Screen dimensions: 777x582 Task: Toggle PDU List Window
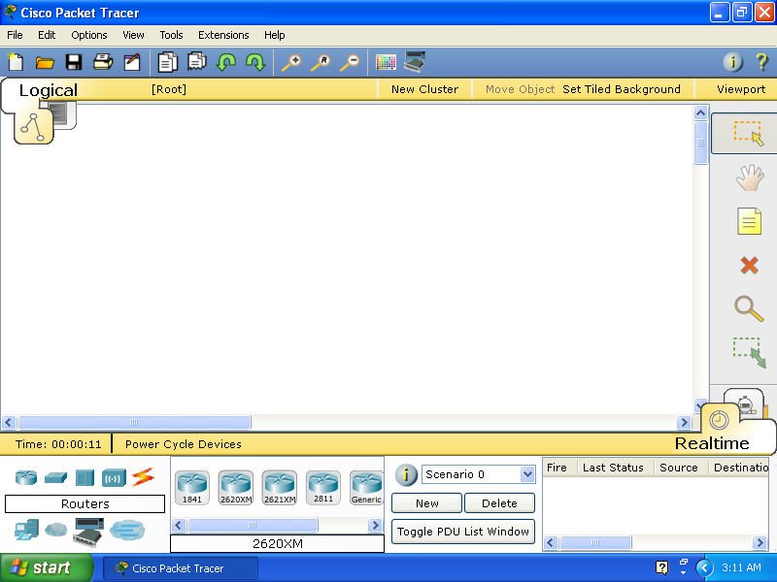tap(463, 532)
